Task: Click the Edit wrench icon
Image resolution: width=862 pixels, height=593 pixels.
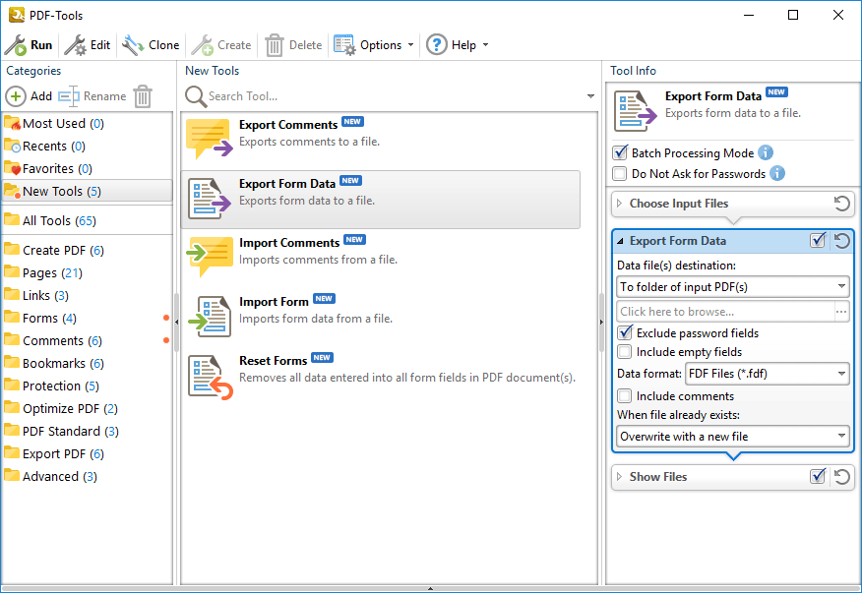Action: (x=75, y=45)
